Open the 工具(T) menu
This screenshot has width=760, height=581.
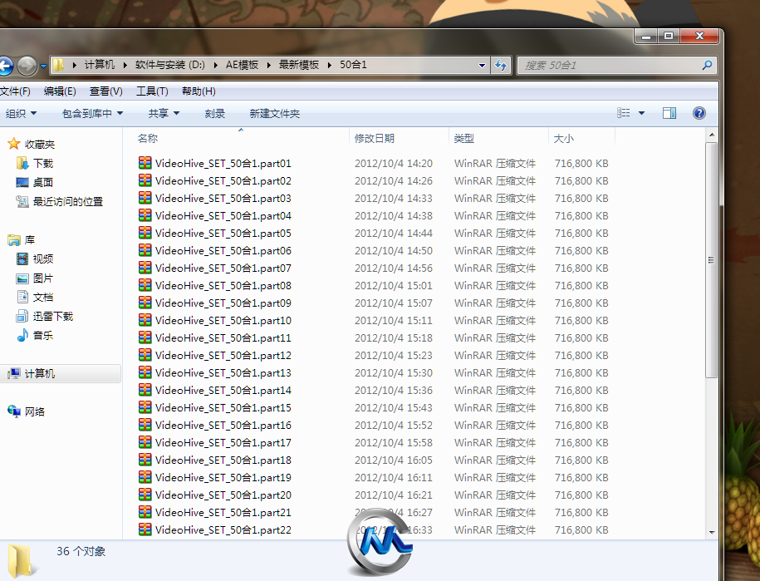click(152, 91)
